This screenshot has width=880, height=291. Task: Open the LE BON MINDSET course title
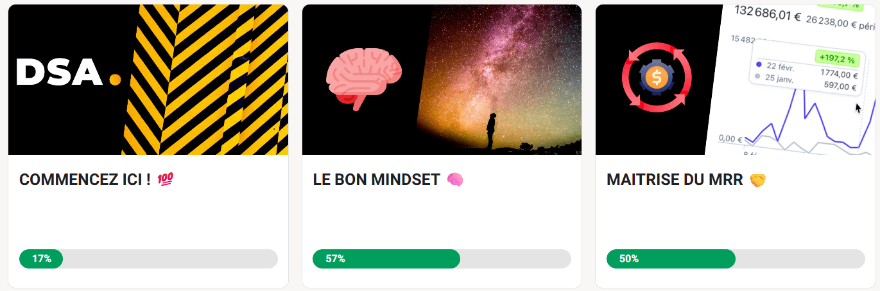[376, 180]
